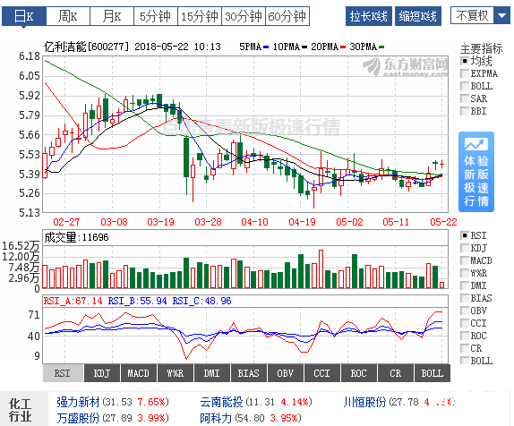Select the 30分钟 interval tab
Screen dimensions: 514x426
pos(244,16)
